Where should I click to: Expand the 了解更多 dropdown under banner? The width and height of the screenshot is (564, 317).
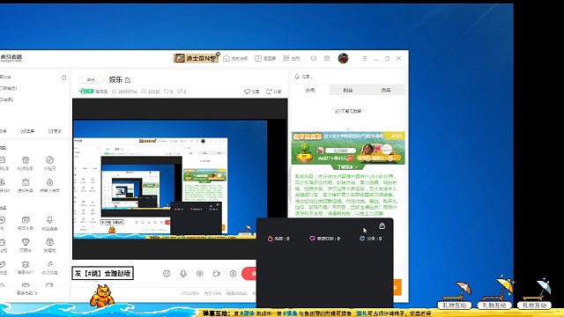pyautogui.click(x=347, y=167)
